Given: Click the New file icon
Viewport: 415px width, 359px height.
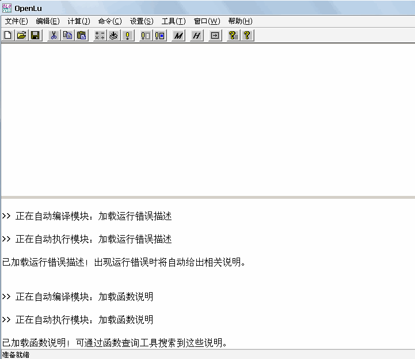Looking at the screenshot, I should point(8,35).
